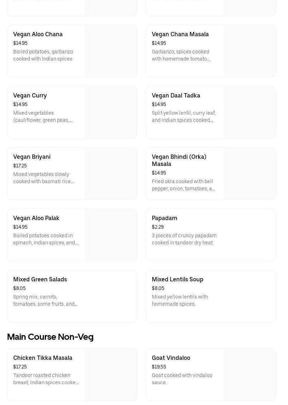Click the Goat Vindaloo image thumbnail
288x405 pixels.
click(249, 375)
